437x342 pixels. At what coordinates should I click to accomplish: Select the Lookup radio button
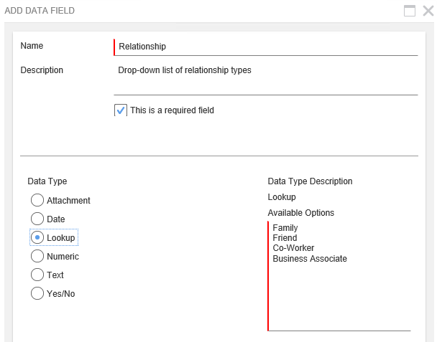click(x=37, y=238)
